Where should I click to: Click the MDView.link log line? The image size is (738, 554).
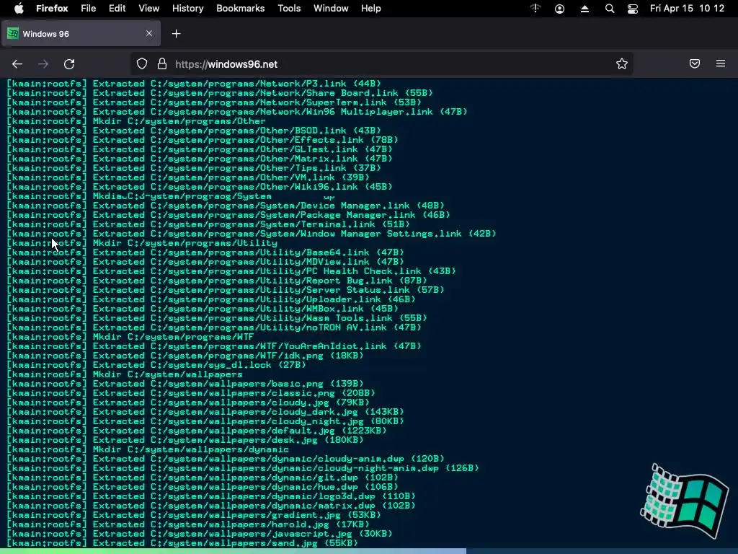tap(205, 262)
